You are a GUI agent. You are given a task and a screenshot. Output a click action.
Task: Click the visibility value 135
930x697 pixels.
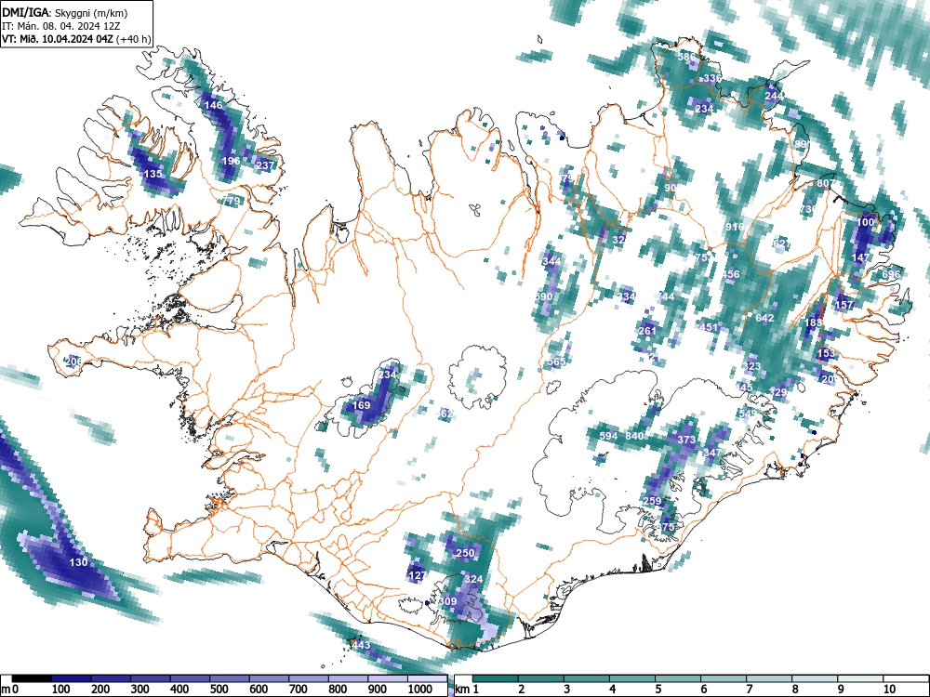pyautogui.click(x=153, y=175)
